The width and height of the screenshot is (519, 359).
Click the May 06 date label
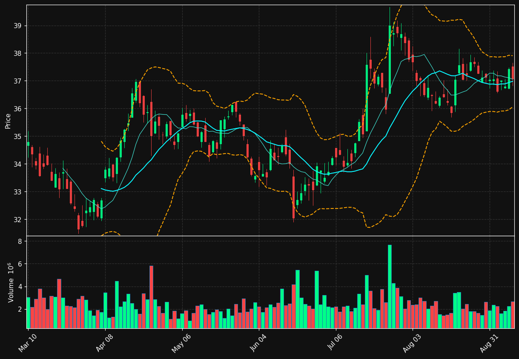[x=181, y=342]
